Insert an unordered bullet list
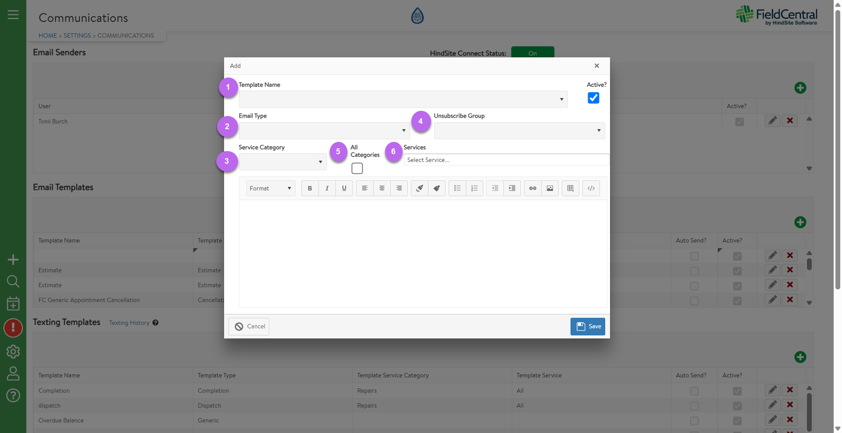Viewport: 842px width, 433px height. [457, 188]
